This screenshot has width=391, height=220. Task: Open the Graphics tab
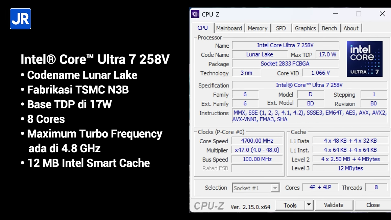305,28
